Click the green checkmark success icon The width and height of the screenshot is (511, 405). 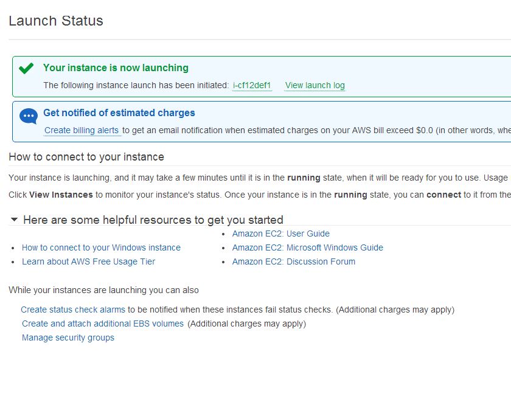26,69
